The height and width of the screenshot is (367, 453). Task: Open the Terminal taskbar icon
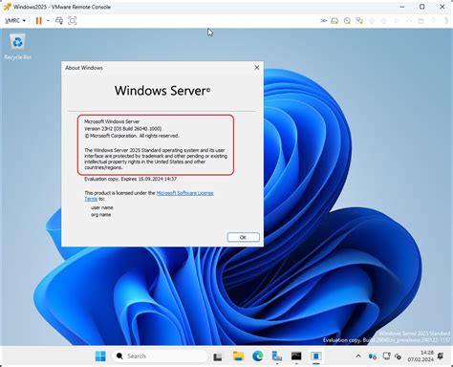(296, 356)
